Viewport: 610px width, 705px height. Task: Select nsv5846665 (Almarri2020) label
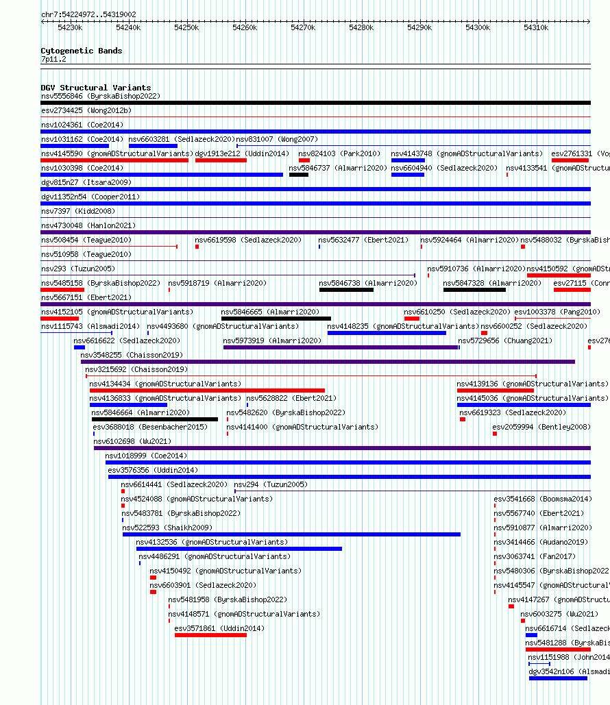pos(270,312)
